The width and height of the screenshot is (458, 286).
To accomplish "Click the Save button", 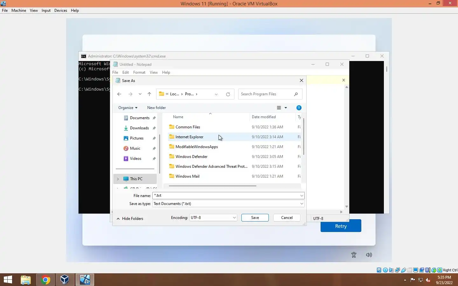I will [255, 218].
